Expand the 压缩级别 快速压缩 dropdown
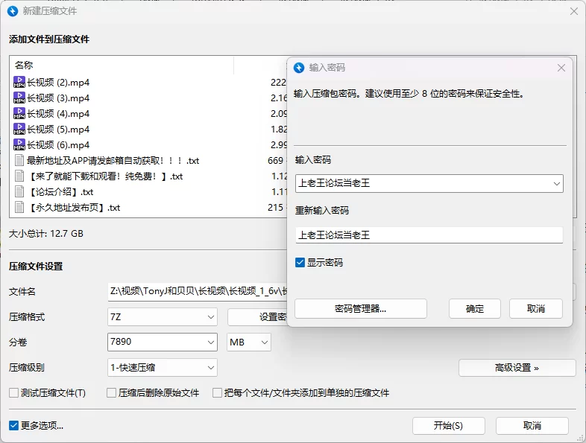 [x=163, y=367]
